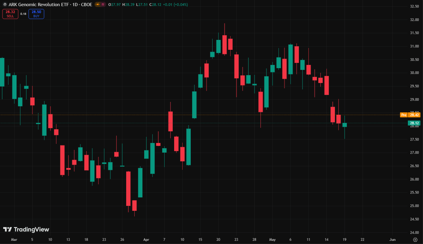The image size is (423, 244).
Task: Click the 26 date label on time axis
Action: coord(122,239)
